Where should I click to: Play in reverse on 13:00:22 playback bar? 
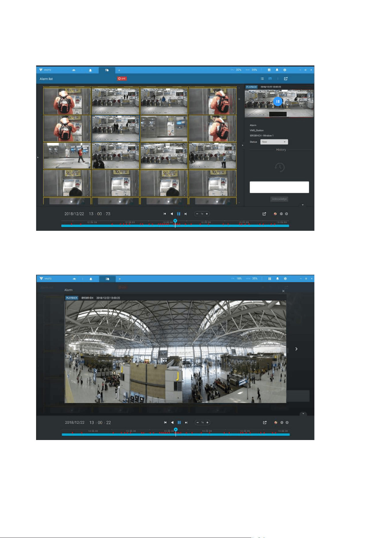tap(172, 422)
